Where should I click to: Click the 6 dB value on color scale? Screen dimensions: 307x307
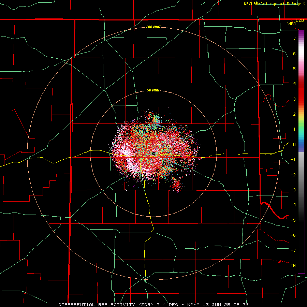click(294, 54)
